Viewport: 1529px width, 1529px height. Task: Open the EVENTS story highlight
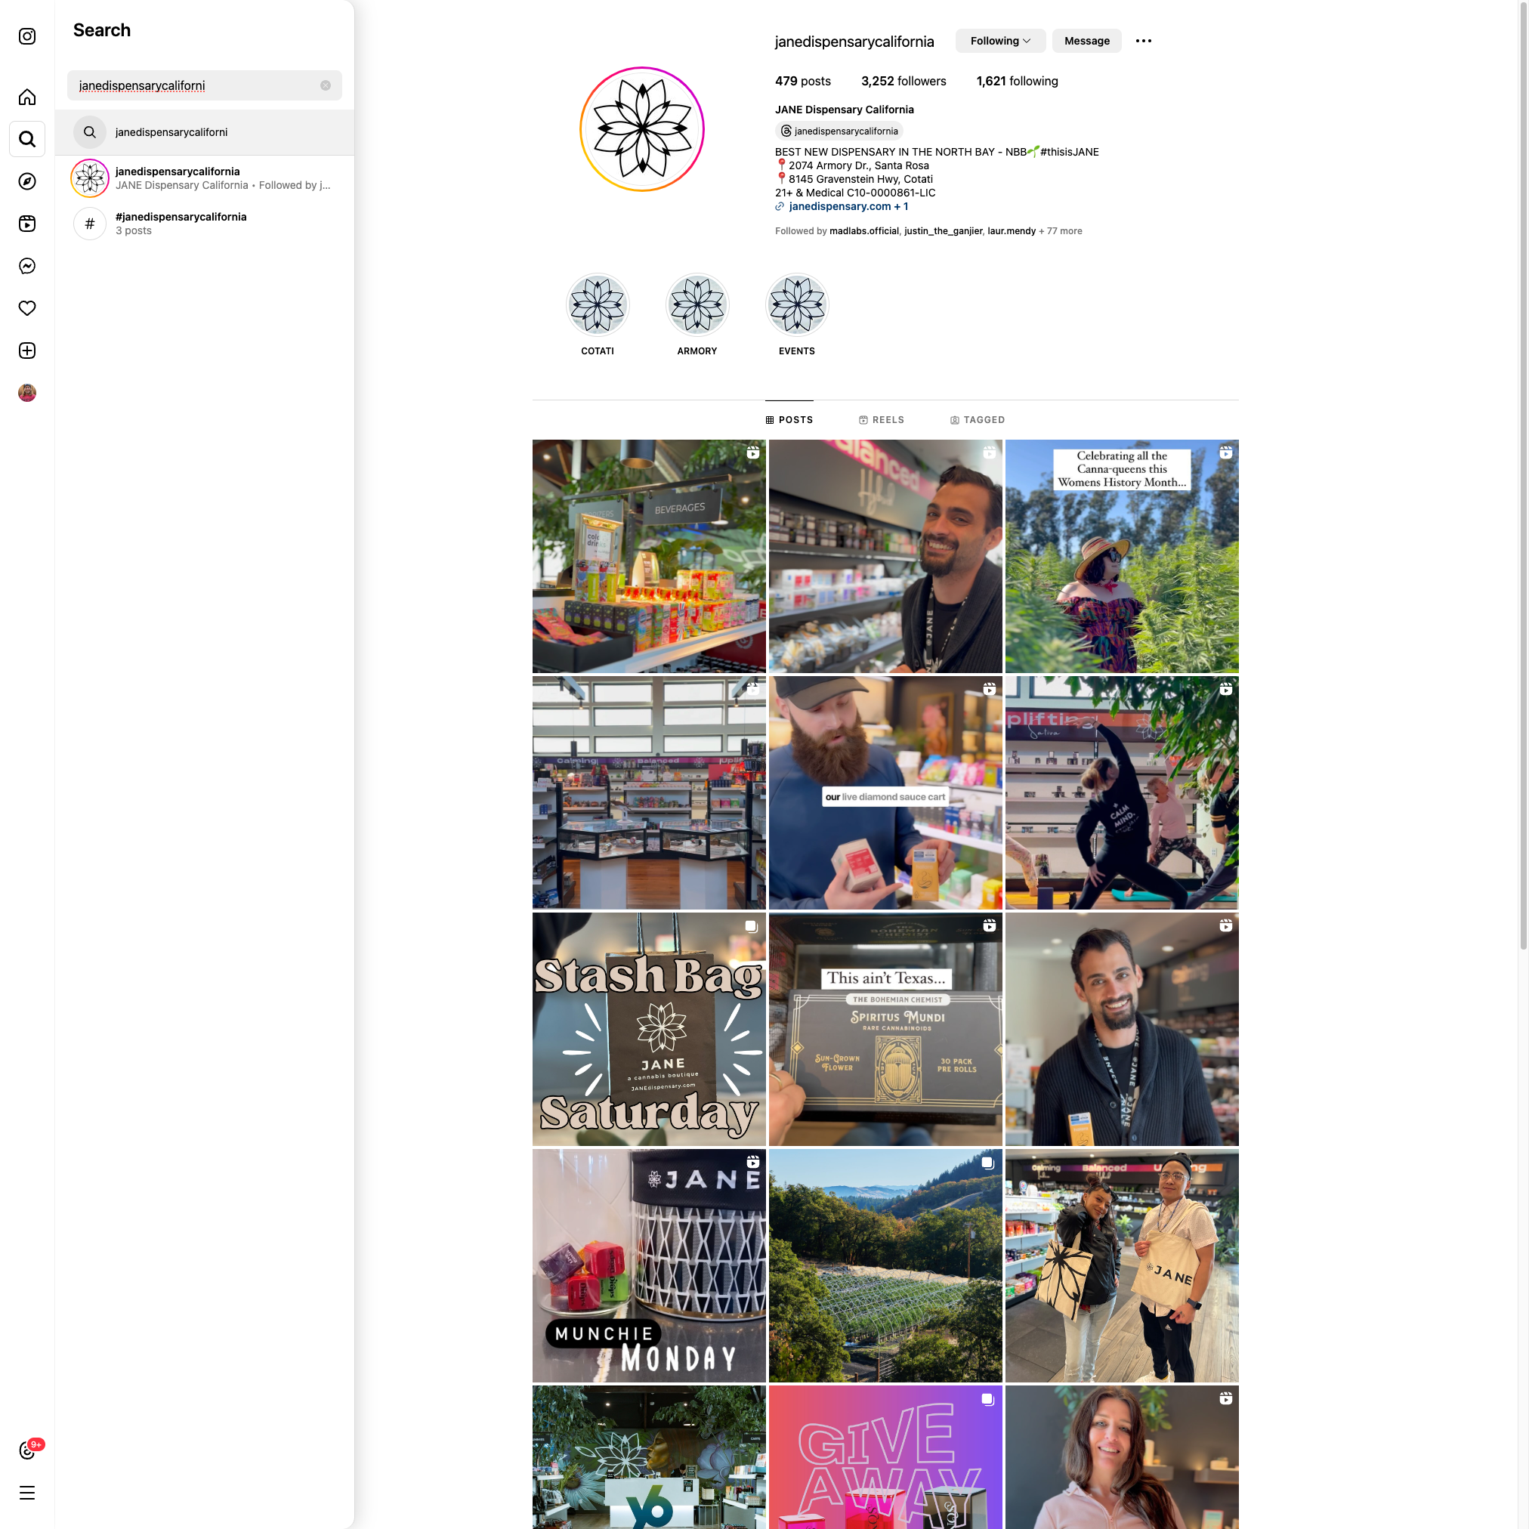(x=797, y=315)
